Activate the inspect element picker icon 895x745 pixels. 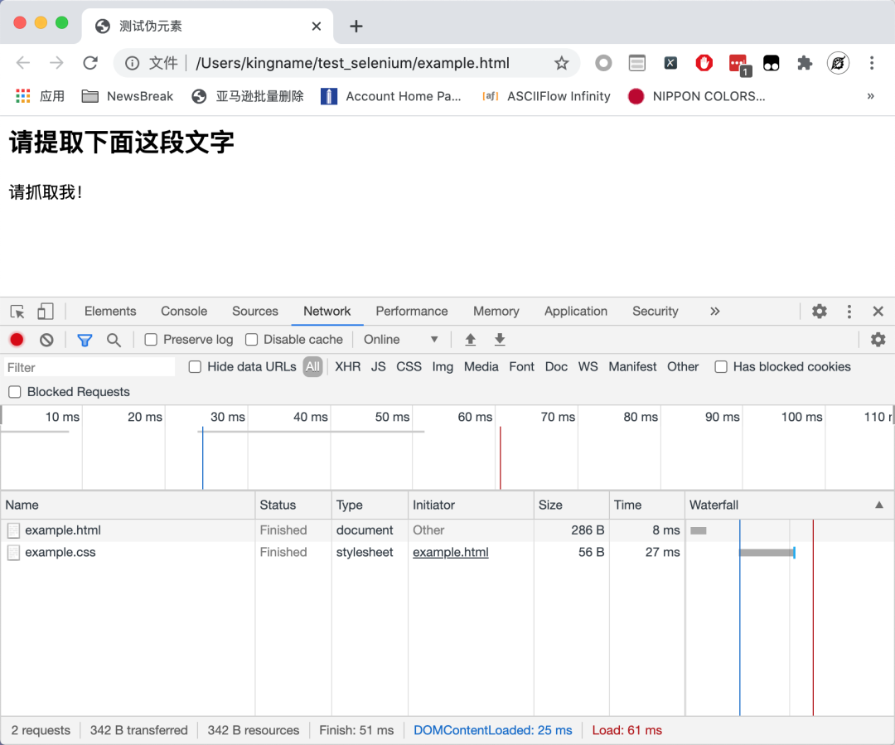[x=17, y=311]
